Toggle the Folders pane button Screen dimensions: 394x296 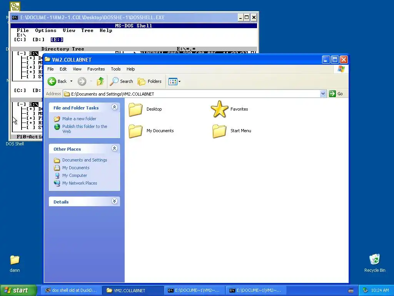150,81
